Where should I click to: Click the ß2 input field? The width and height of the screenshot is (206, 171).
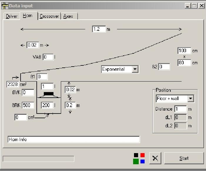(164, 67)
